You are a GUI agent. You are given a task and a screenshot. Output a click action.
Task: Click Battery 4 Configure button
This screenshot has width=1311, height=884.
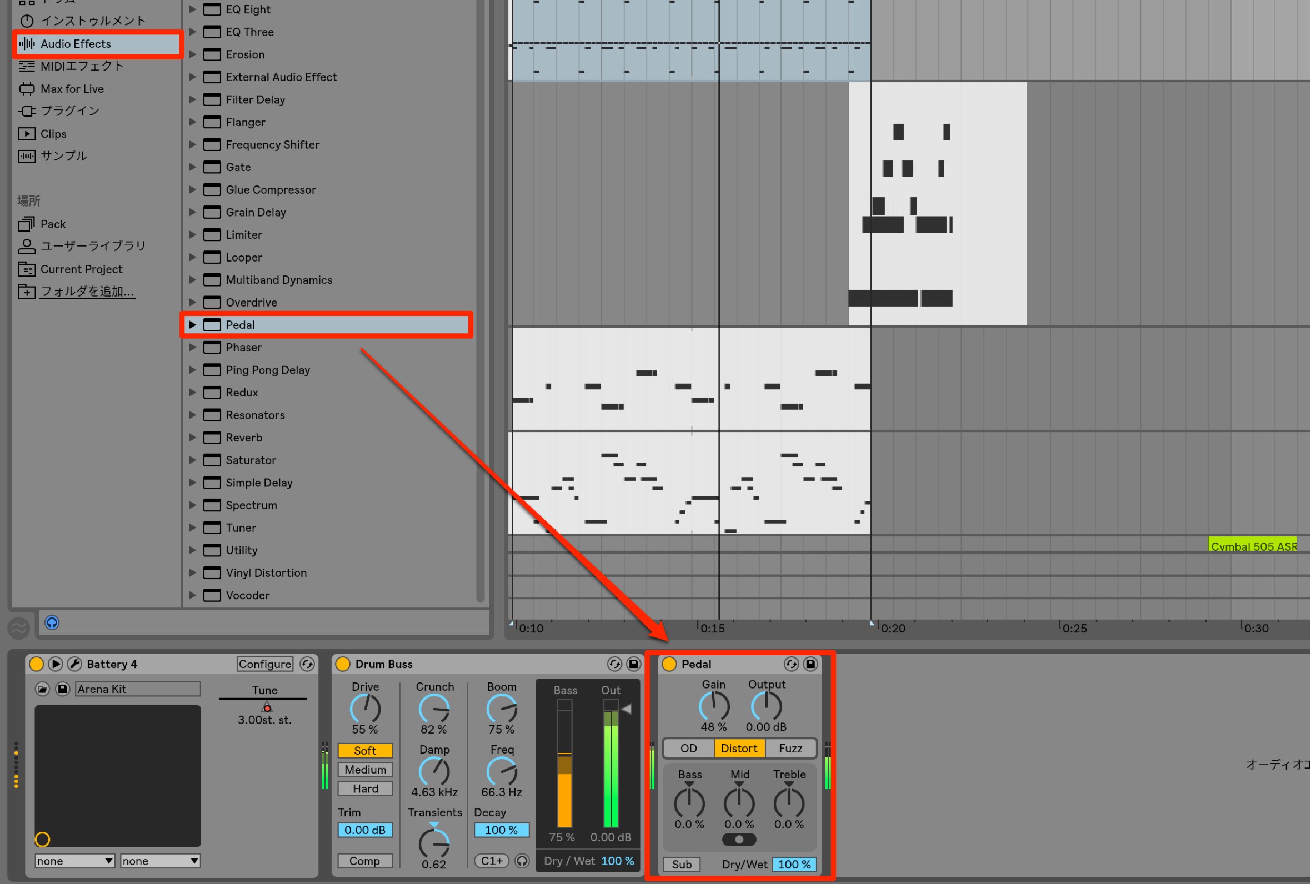265,664
